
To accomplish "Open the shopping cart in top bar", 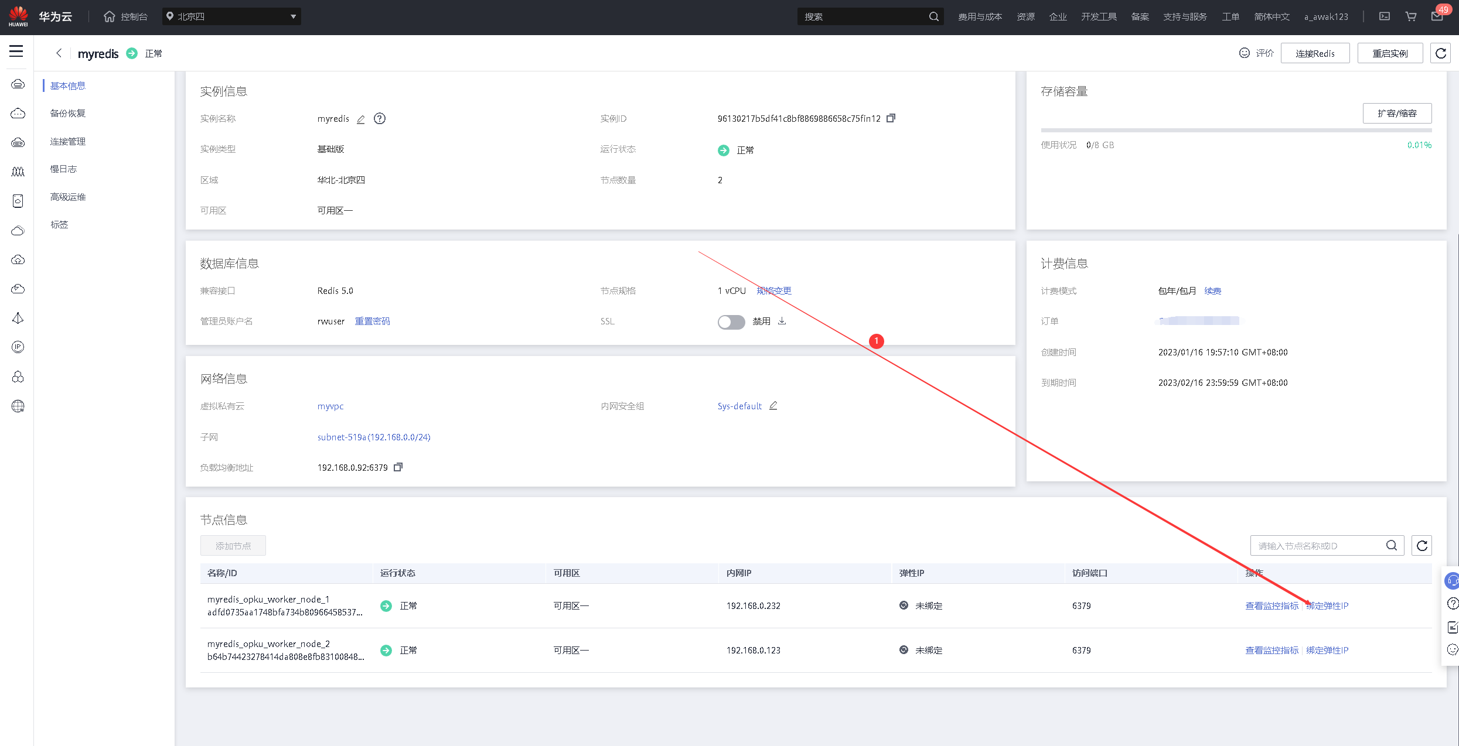I will (1411, 16).
